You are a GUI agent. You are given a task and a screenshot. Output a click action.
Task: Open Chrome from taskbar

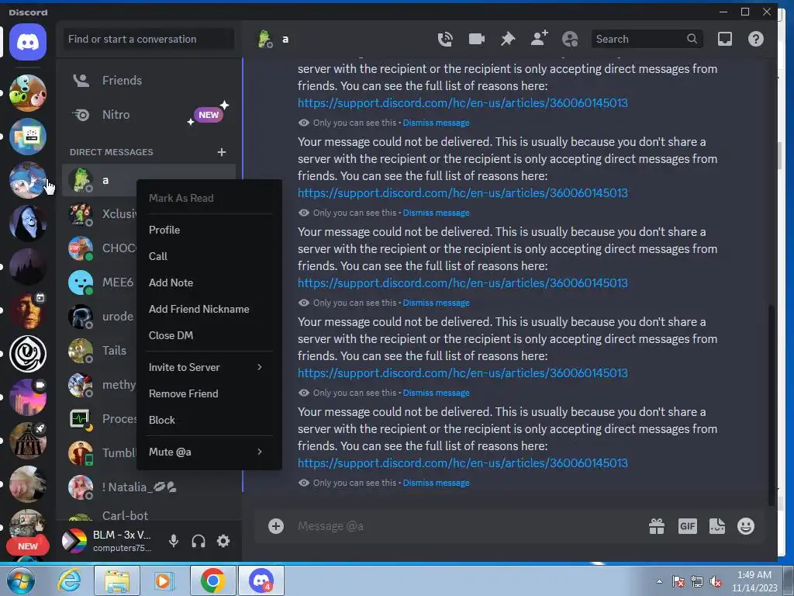(x=212, y=580)
